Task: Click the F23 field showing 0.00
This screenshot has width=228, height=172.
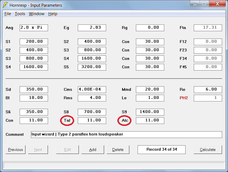Action: [208, 50]
